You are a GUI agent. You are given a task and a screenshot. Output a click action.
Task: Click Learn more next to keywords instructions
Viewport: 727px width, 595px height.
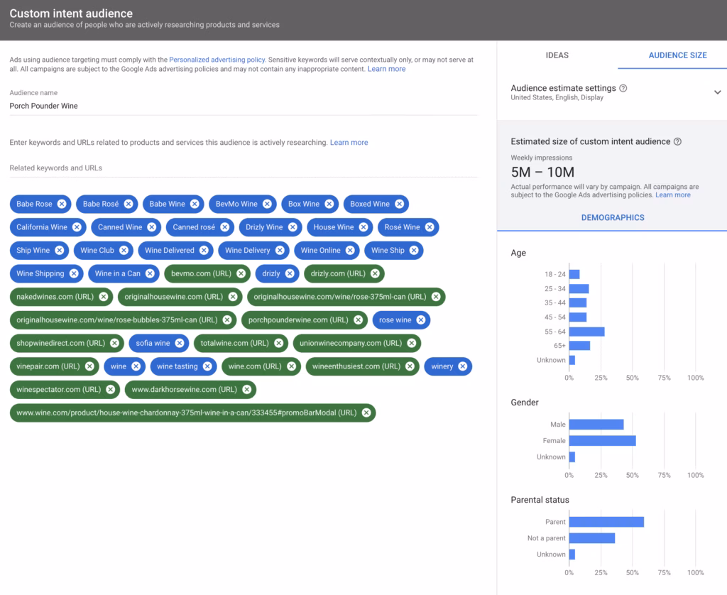point(349,143)
